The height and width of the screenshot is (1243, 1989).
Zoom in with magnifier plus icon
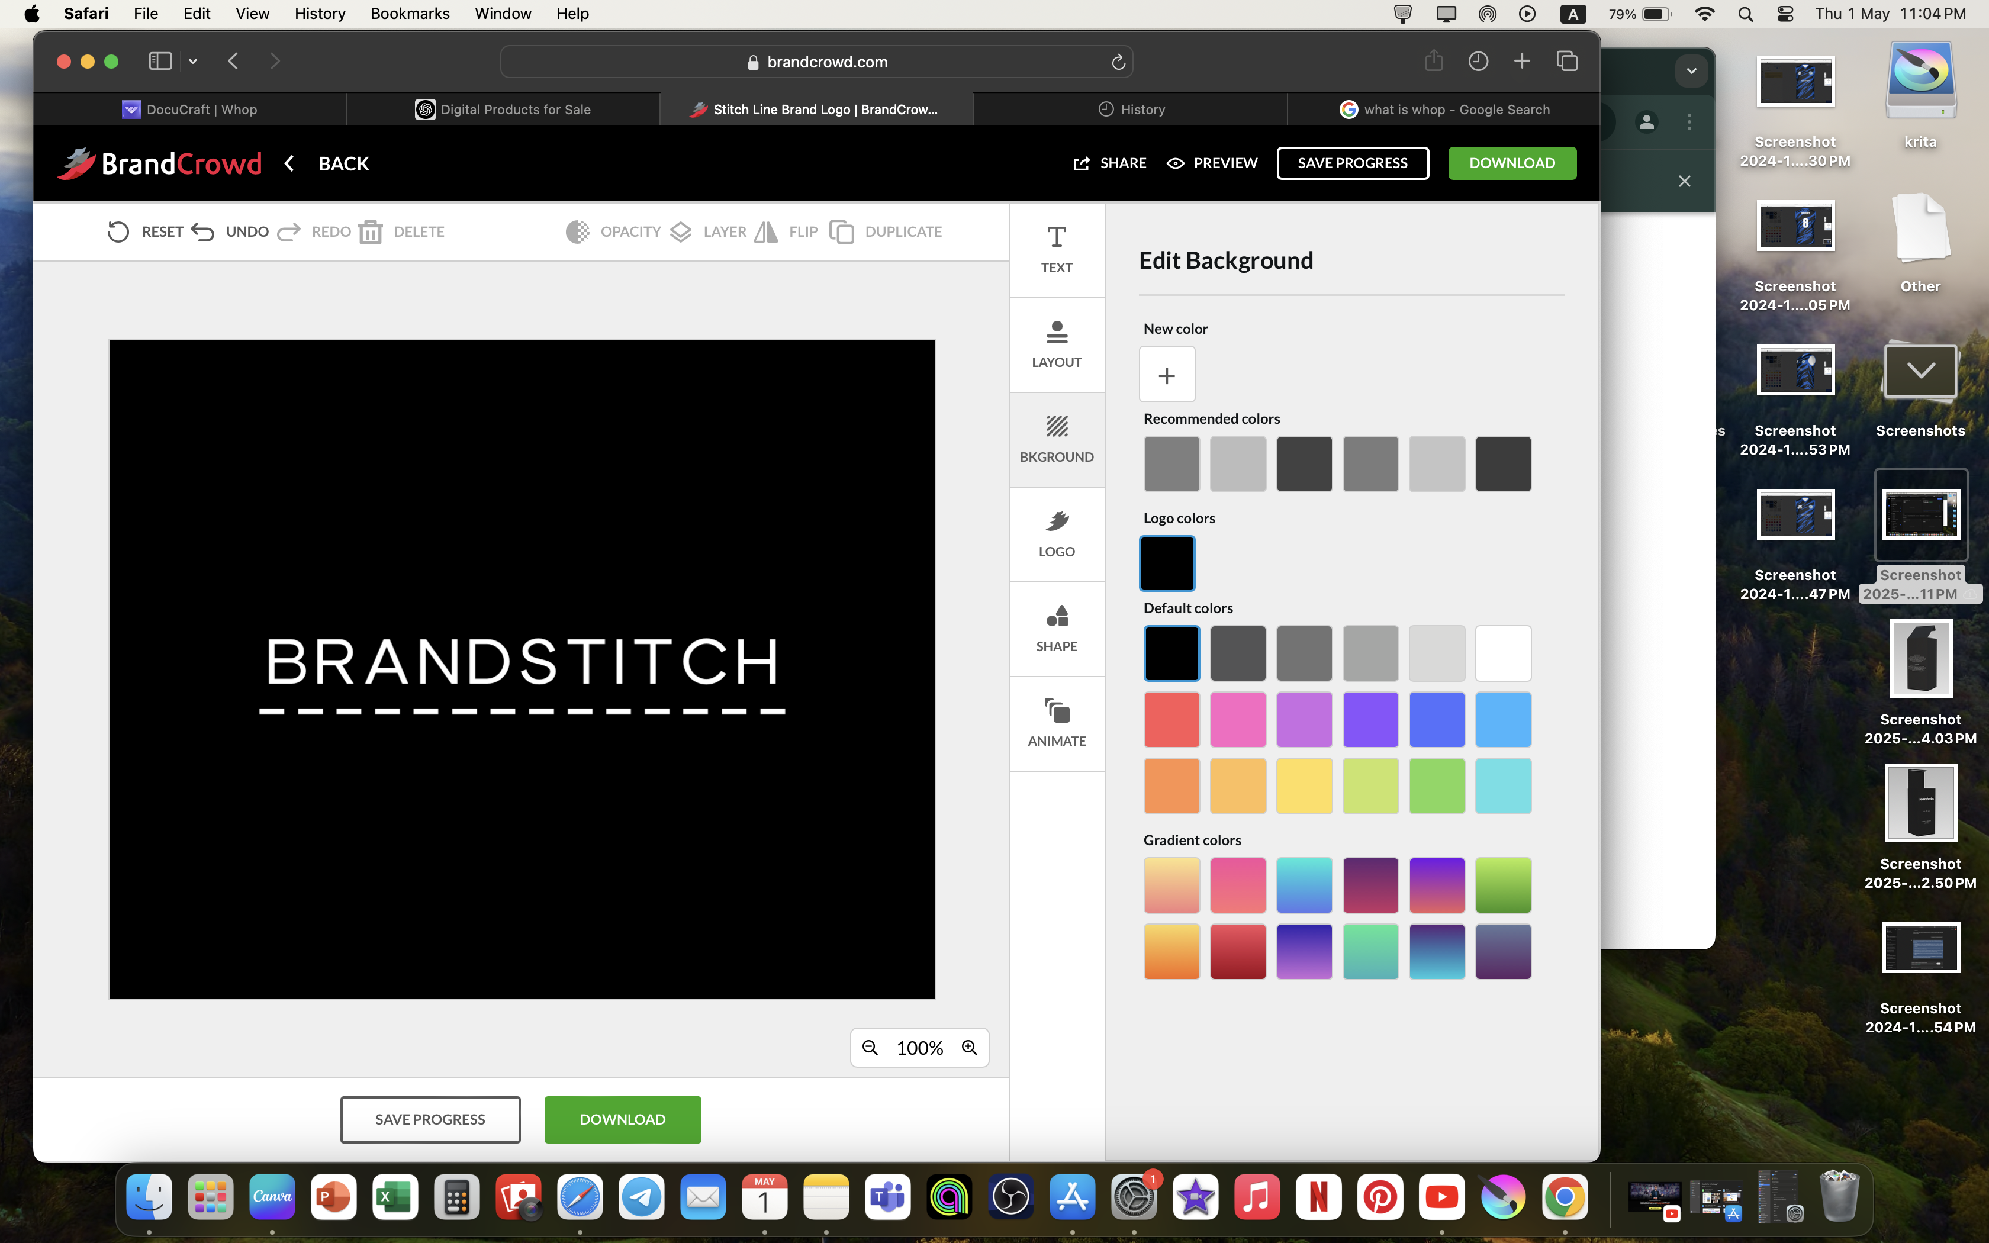(970, 1047)
